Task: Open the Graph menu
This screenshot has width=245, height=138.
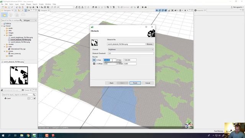Action: pyautogui.click(x=22, y=4)
